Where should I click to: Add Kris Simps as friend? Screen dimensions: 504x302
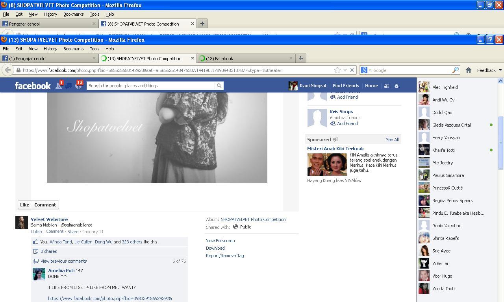tap(344, 123)
